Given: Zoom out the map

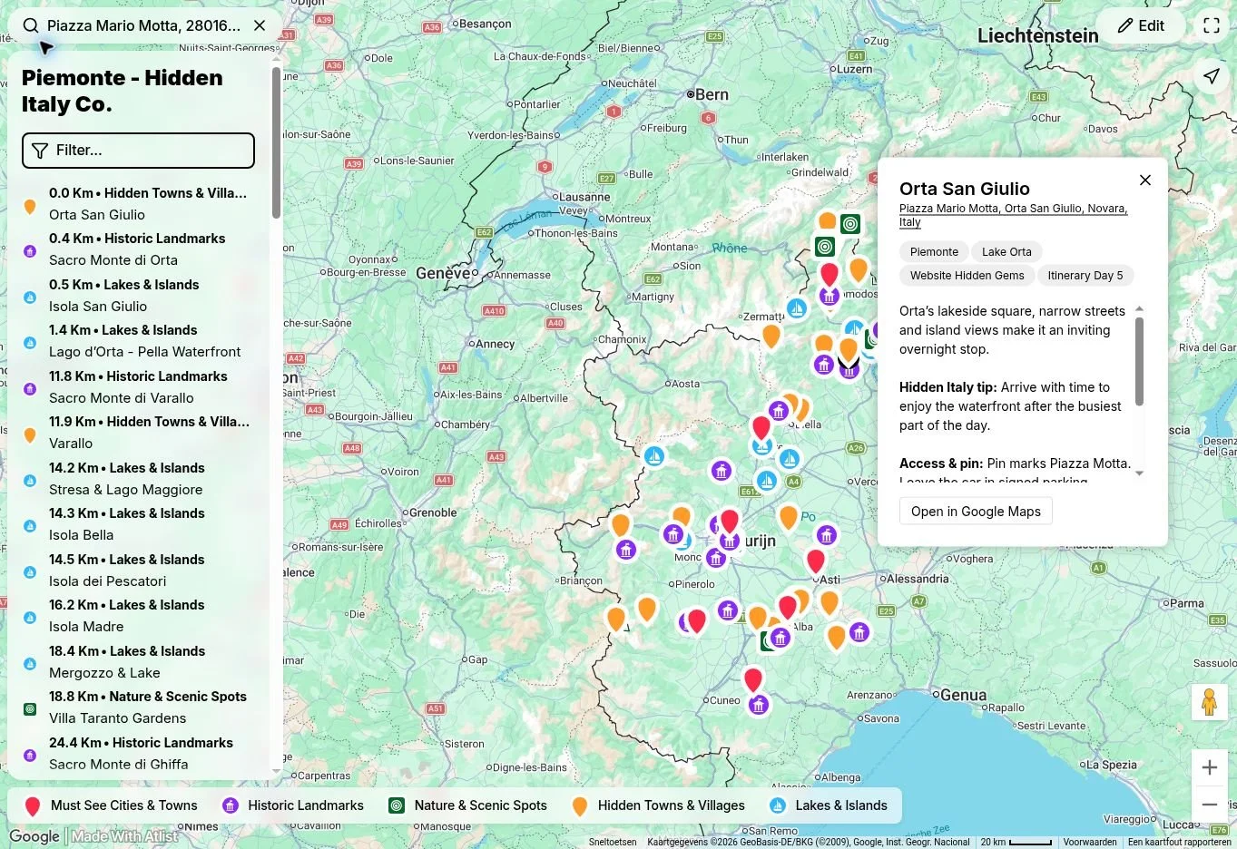Looking at the screenshot, I should coord(1209,805).
